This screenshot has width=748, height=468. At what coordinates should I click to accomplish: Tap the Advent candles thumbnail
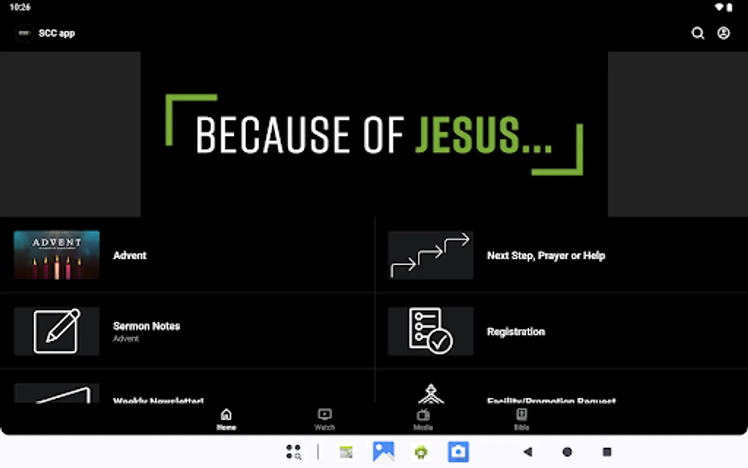click(56, 255)
